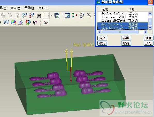Click the overlapping color circles icon
This screenshot has height=117, width=154.
pos(28,22)
